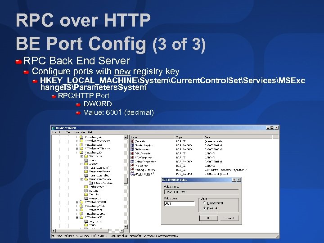The width and height of the screenshot is (324, 243).
Task: Select the Performance folder in the tree
Action: [x=94, y=187]
